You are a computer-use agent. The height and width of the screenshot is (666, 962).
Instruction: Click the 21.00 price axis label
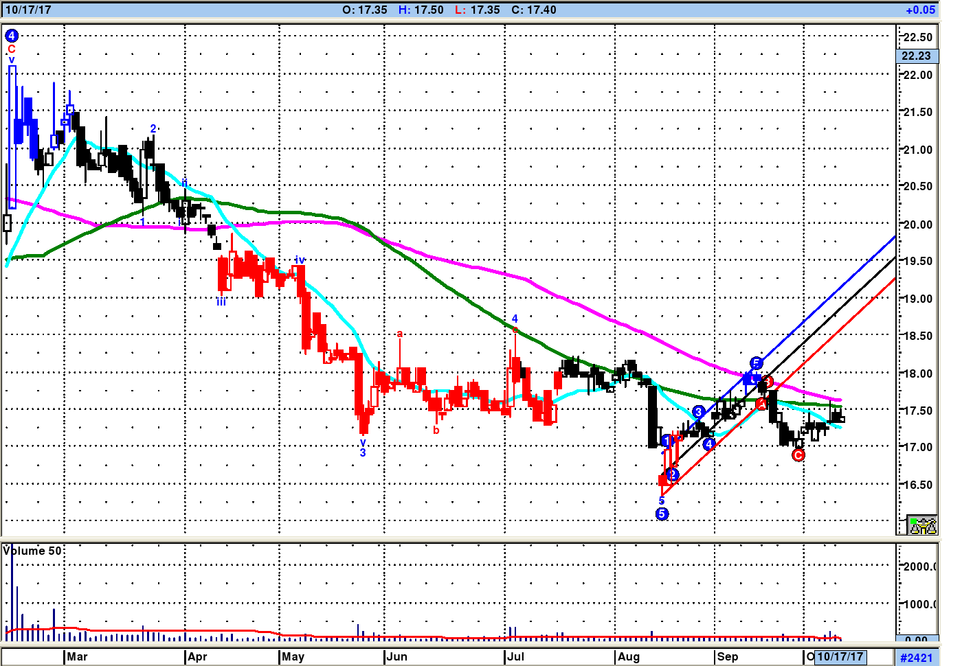coord(917,150)
